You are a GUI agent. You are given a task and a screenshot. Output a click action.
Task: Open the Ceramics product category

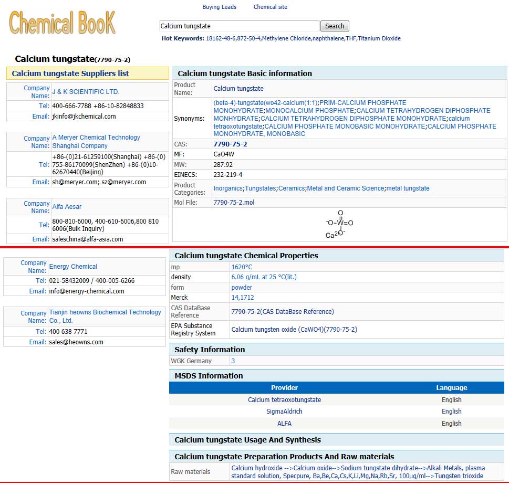(x=292, y=188)
